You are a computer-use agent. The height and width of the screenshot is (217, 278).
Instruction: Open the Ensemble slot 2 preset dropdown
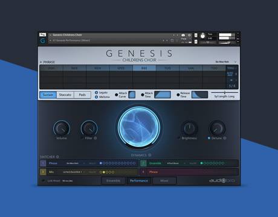tap(184, 163)
